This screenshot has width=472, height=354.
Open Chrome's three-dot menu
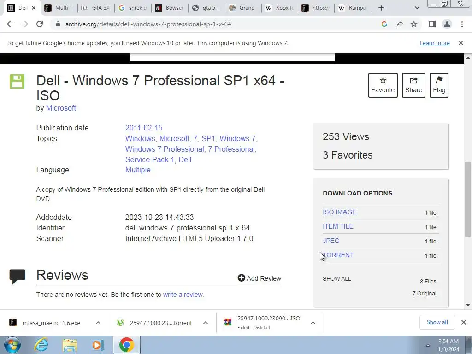tap(462, 24)
